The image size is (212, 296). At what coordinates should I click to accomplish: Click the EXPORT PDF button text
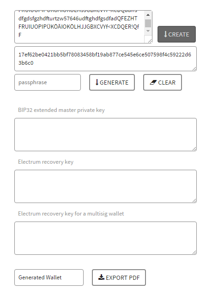(123, 277)
